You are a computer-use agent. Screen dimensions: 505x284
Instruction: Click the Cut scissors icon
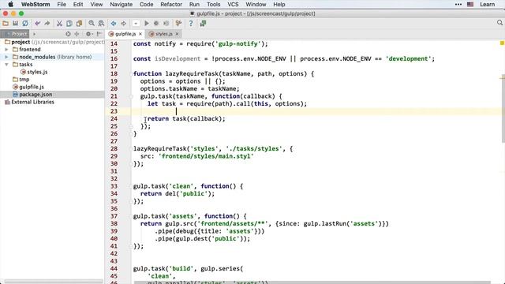pos(59,23)
